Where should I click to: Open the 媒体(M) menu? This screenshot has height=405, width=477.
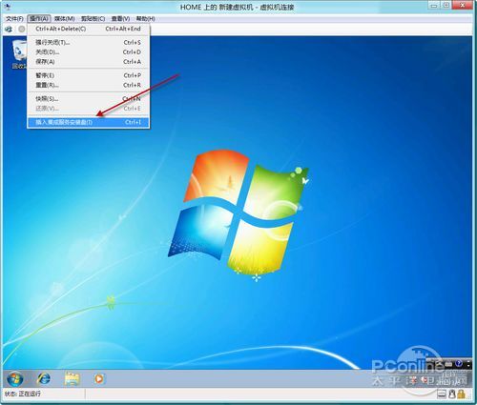pos(65,19)
